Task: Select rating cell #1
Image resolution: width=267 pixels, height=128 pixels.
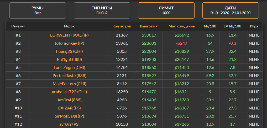Action: (x=18, y=35)
